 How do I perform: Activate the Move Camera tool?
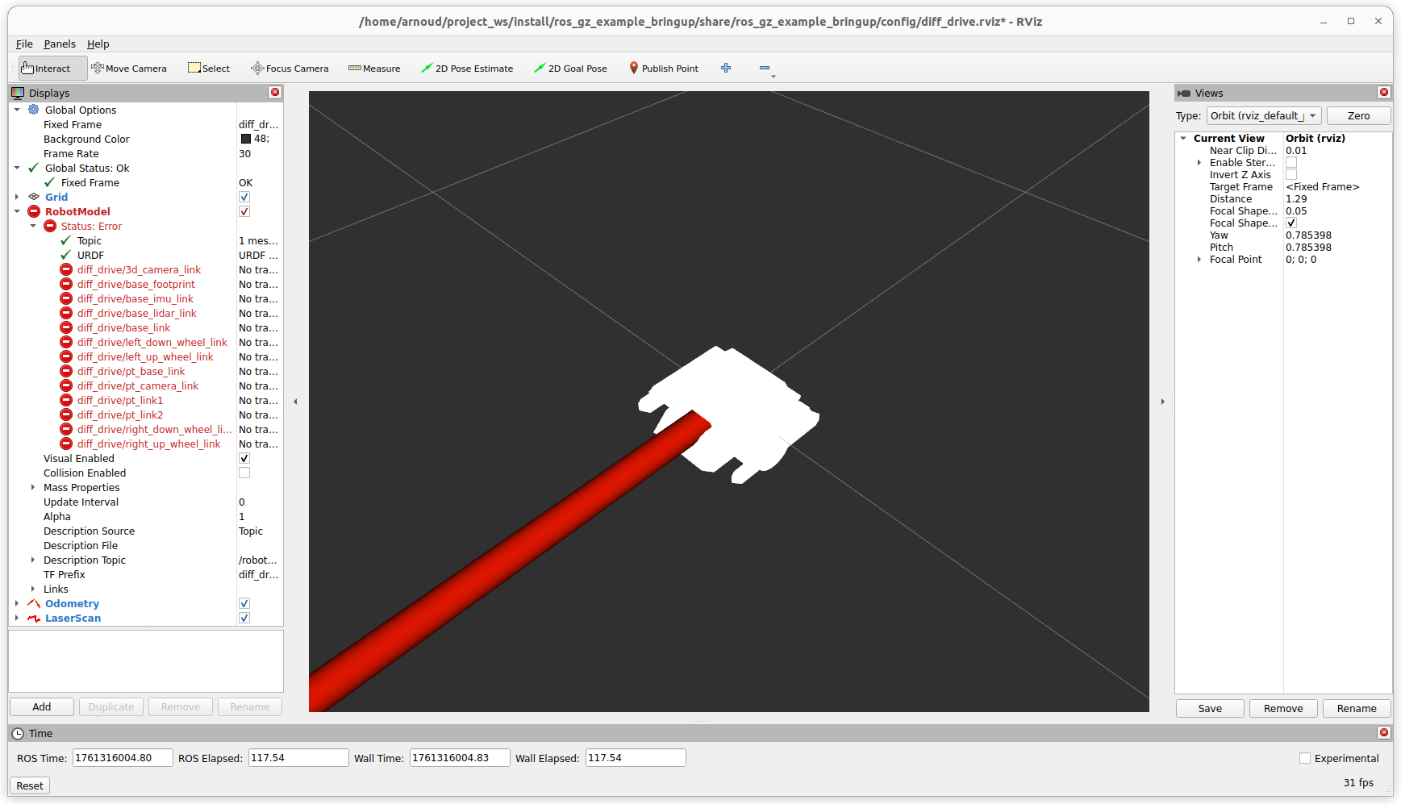click(x=129, y=69)
